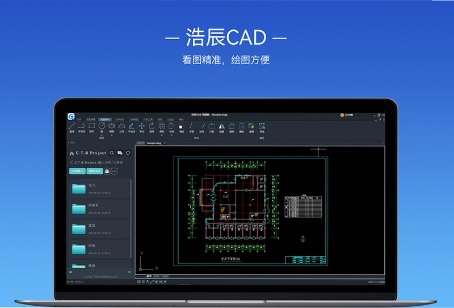Image resolution: width=454 pixels, height=308 pixels.
Task: Open the 暖通 folder
Action: coord(100,264)
